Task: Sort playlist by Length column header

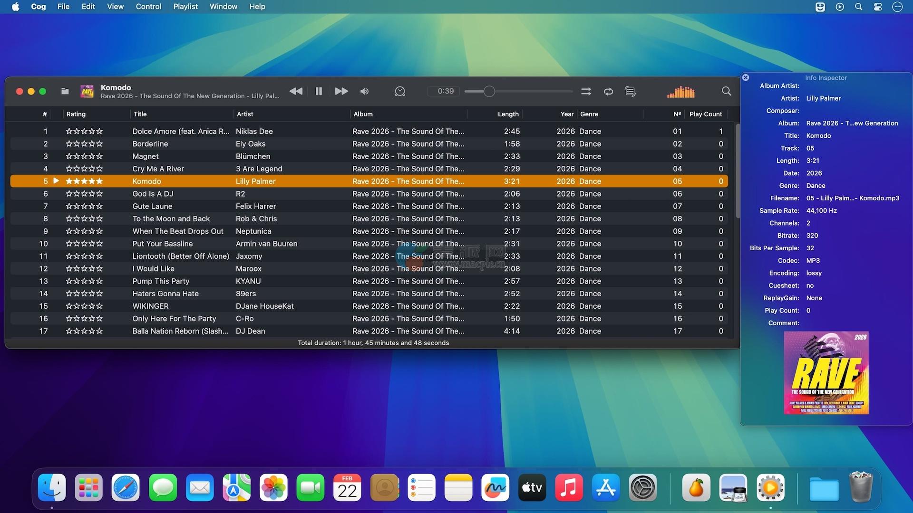Action: click(x=508, y=114)
